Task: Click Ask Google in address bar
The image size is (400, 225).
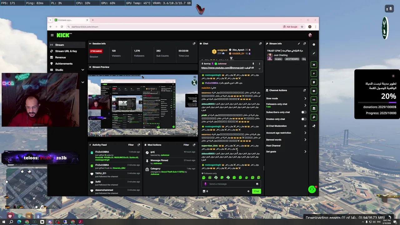Action: tap(290, 27)
